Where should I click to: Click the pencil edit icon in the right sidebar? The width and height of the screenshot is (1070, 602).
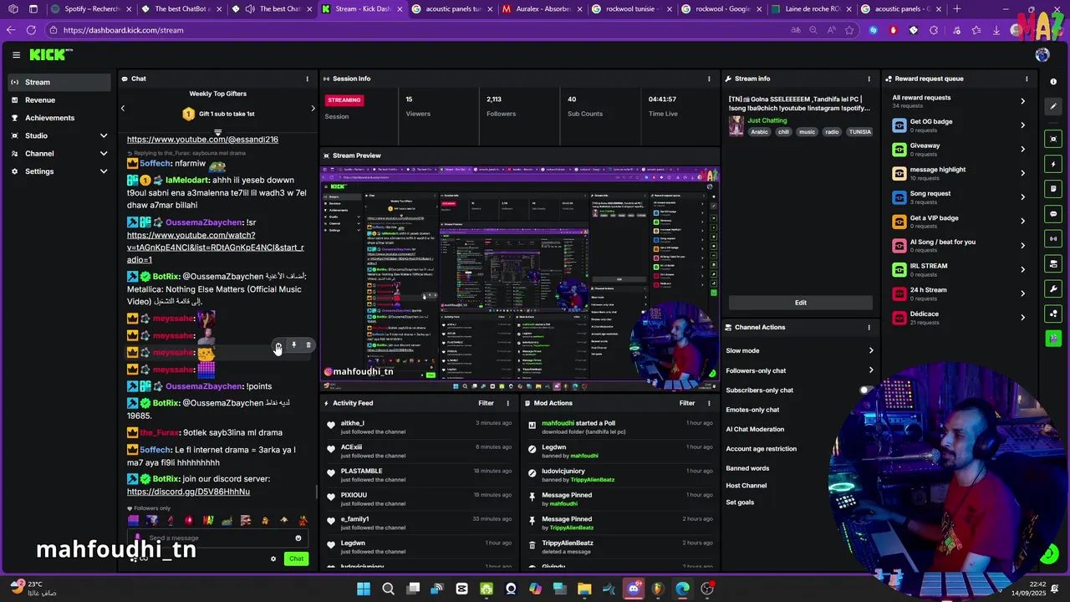(x=1053, y=106)
